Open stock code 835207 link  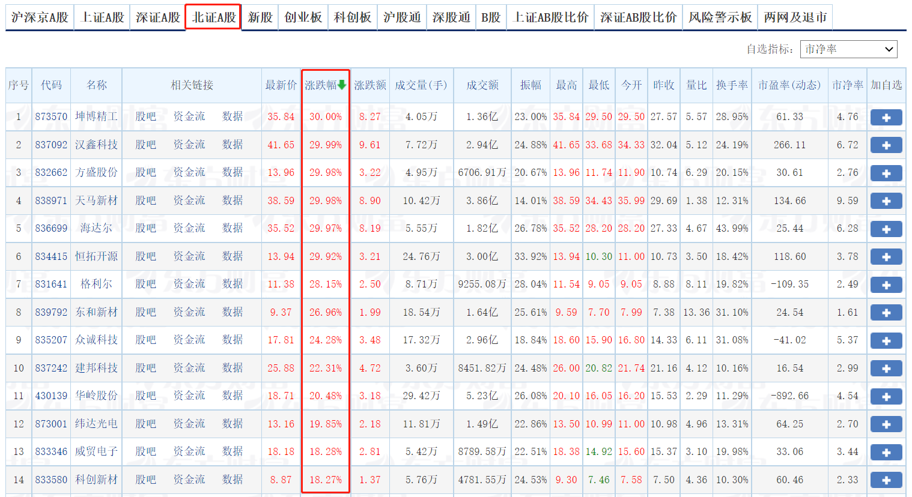pyautogui.click(x=51, y=340)
